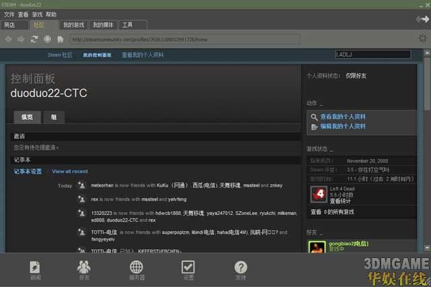The width and height of the screenshot is (431, 287).
Task: Go to home page via house icon
Action: pos(60,39)
